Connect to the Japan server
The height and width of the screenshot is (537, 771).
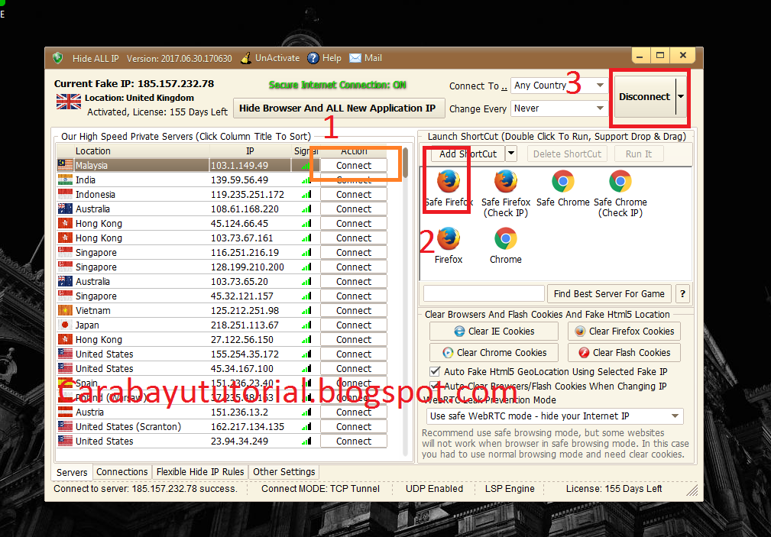pos(354,325)
